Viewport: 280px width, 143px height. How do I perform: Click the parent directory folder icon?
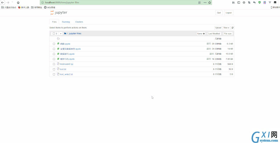tap(58, 39)
